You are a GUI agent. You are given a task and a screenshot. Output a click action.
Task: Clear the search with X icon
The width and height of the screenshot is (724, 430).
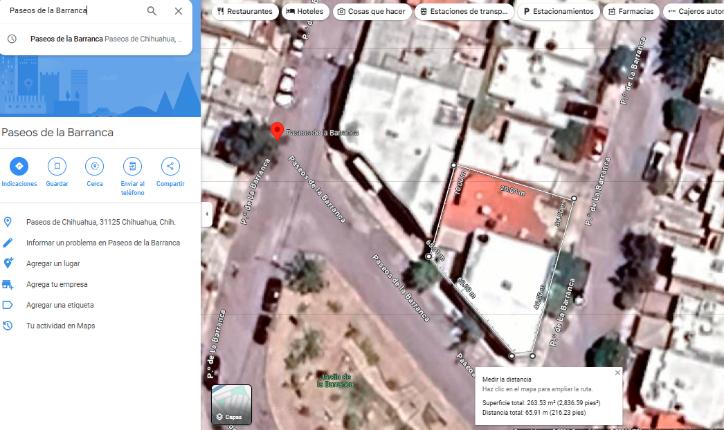[x=178, y=10]
